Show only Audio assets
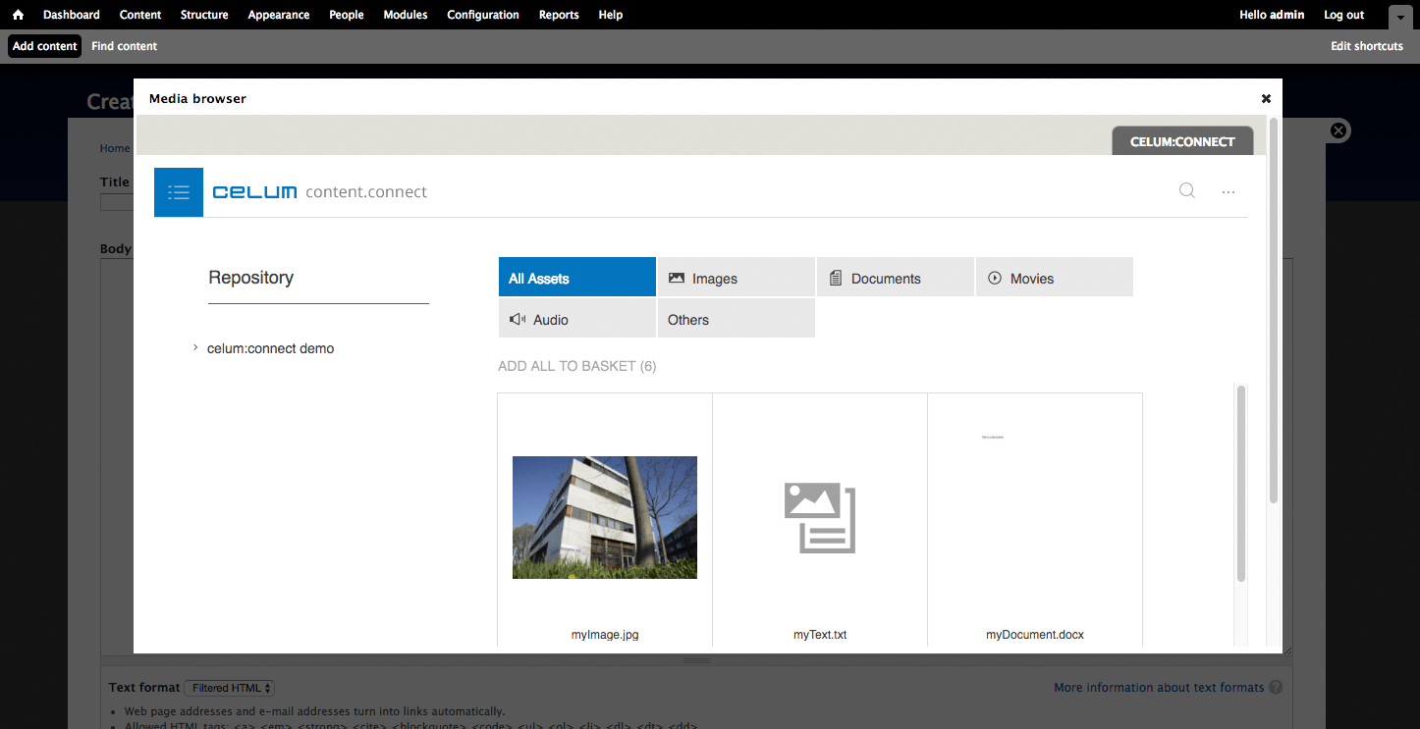 [576, 319]
